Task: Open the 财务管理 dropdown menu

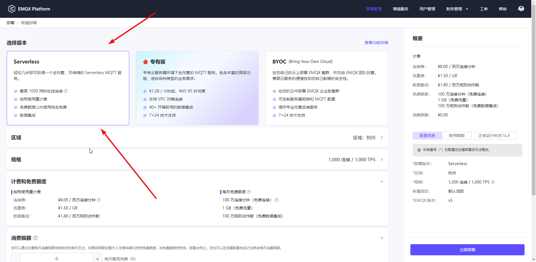Action: [x=457, y=9]
